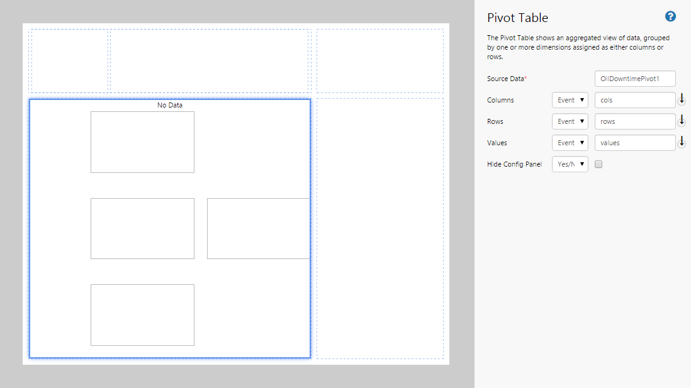This screenshot has width=691, height=388.
Task: Click the middle-right placeholder box in the pivot table
Action: (258, 228)
